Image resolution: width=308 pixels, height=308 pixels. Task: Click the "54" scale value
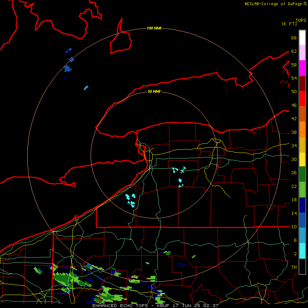294,78
